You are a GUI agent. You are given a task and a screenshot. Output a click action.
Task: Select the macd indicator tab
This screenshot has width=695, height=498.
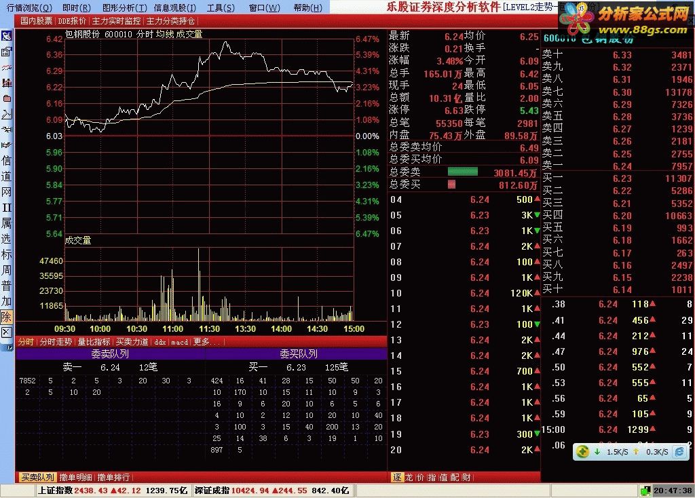179,342
